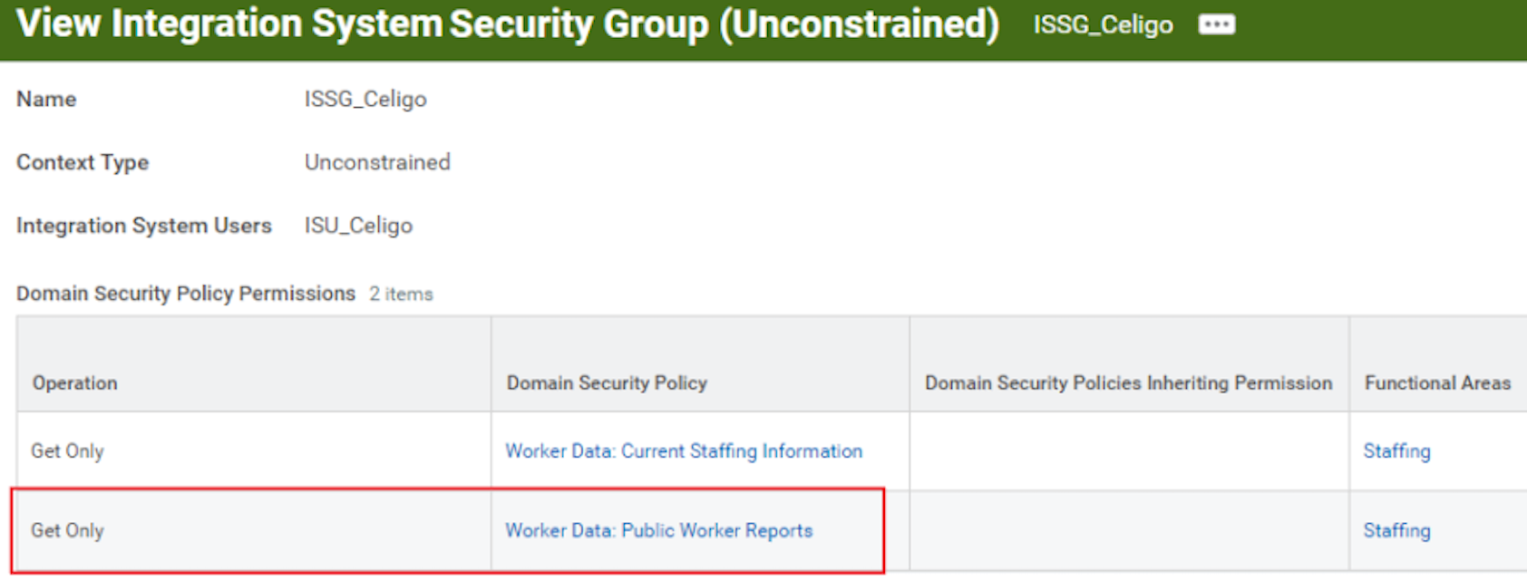Select Get Only cell in first row
The image size is (1527, 580).
click(x=68, y=451)
